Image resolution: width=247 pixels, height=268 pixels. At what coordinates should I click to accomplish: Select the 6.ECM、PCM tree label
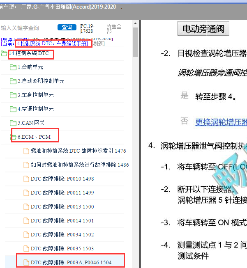pos(34,137)
